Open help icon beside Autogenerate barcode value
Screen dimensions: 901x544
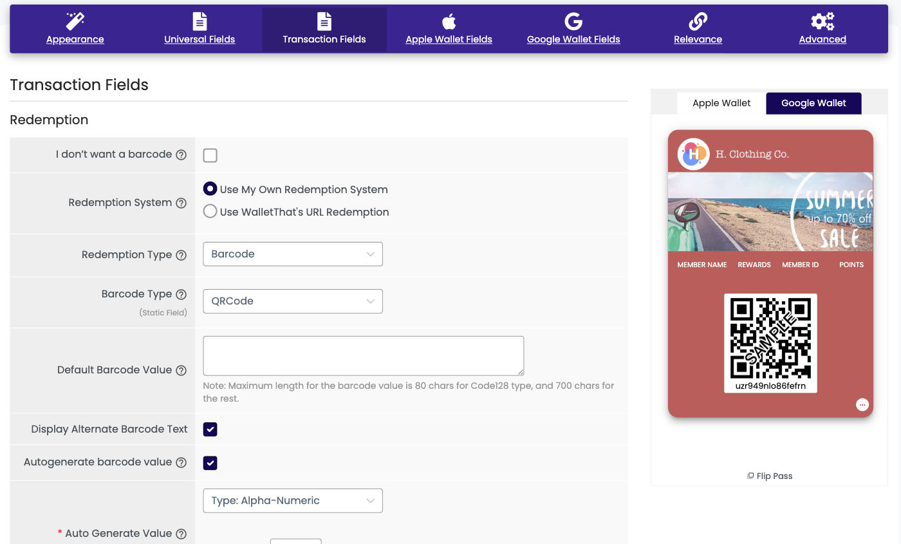click(181, 462)
